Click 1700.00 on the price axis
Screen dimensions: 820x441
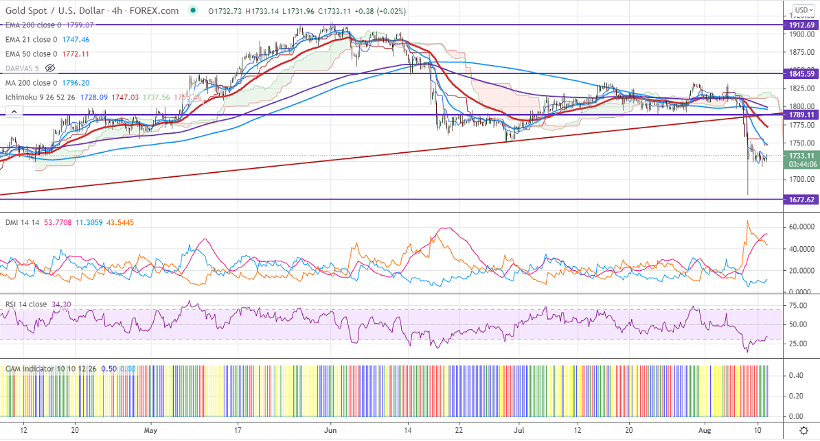(802, 179)
